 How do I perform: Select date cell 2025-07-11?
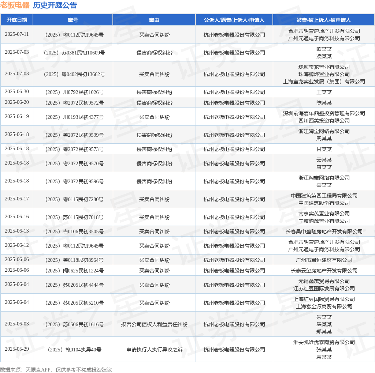tap(17, 34)
